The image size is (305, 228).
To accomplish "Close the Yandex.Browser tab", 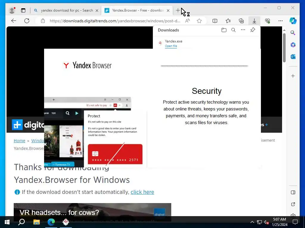I will click(168, 10).
